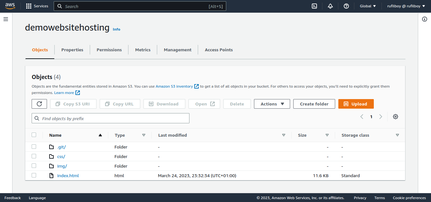
Task: Tick the checkbox for .git/ folder
Action: tap(34, 147)
